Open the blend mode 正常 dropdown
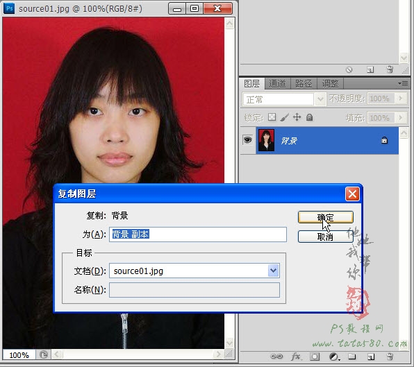The image size is (414, 367). 284,99
